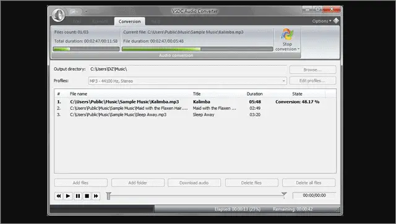Click the status bar resize grip
The image size is (396, 224).
click(338, 210)
